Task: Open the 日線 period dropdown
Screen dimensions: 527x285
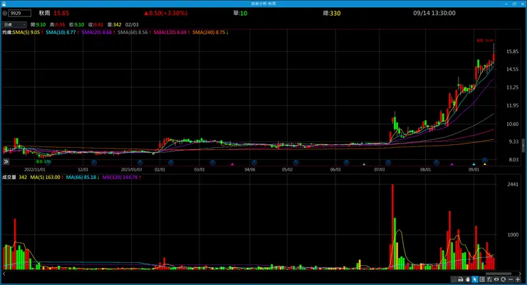Action: 14,24
